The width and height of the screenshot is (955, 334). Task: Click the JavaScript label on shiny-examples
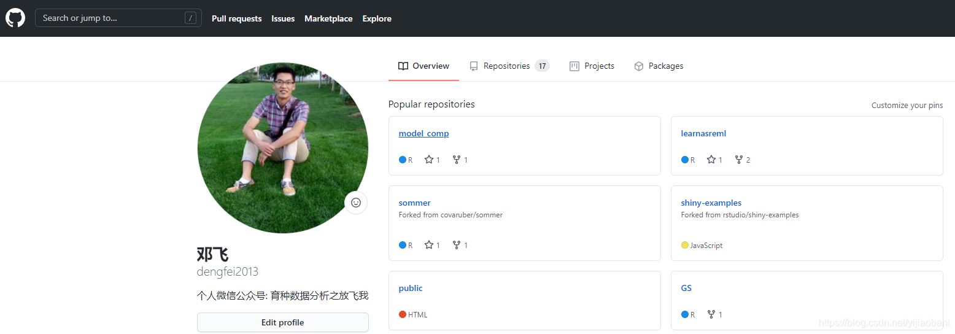click(706, 246)
